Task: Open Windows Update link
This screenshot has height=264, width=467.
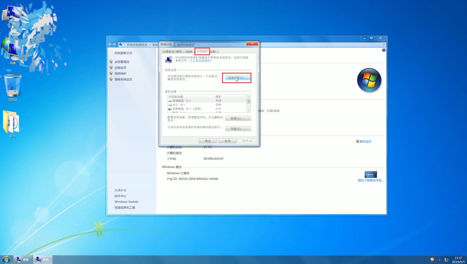Action: click(x=126, y=202)
